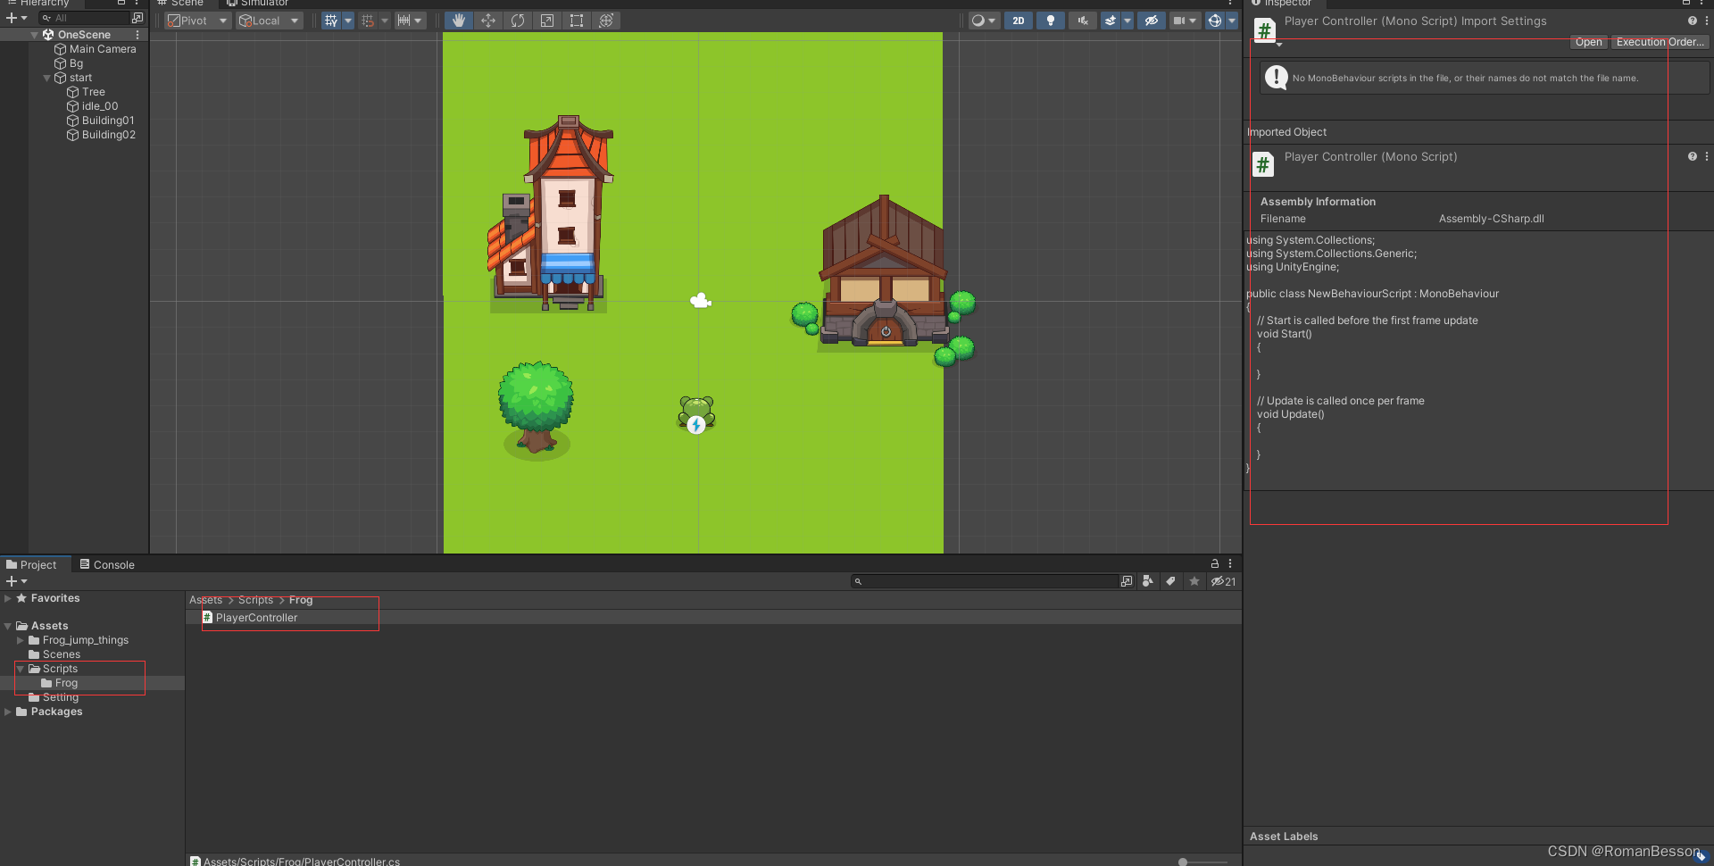The width and height of the screenshot is (1714, 866).
Task: Open search in Unity Search window
Action: pos(1127,581)
